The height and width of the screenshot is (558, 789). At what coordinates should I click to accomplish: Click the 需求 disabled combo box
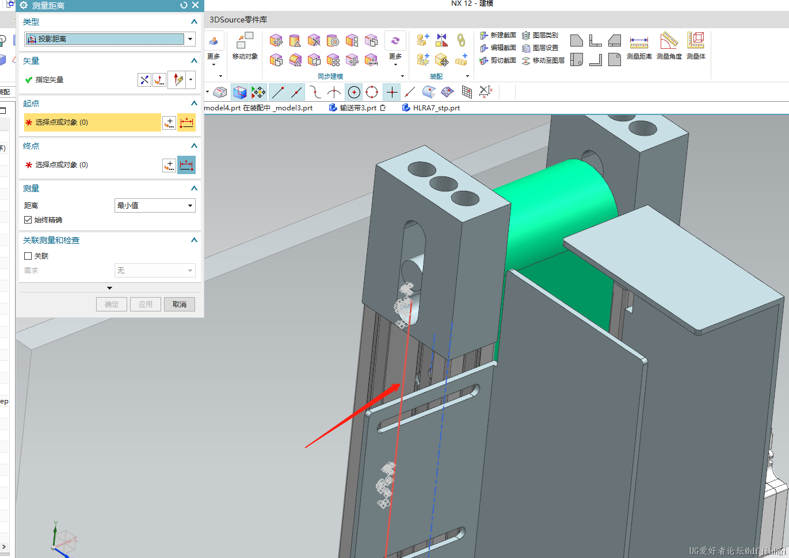(155, 270)
